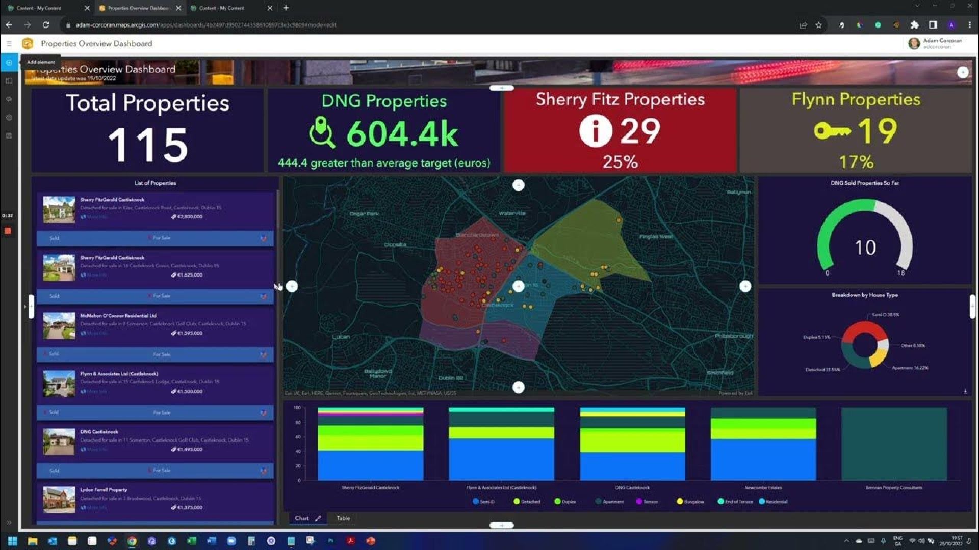The height and width of the screenshot is (550, 979).
Task: Click the ArcGIS Dashboards logo icon
Action: [x=28, y=44]
